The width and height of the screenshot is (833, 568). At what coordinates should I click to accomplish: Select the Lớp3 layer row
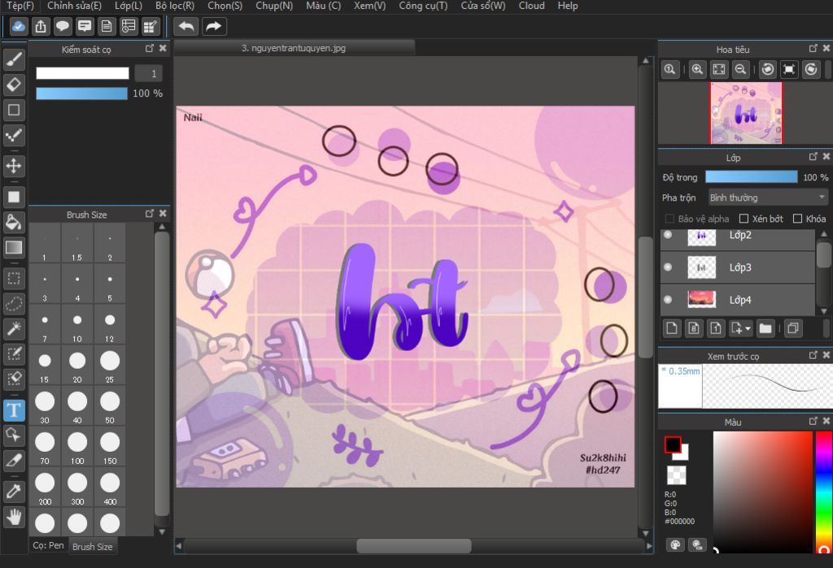coord(737,267)
